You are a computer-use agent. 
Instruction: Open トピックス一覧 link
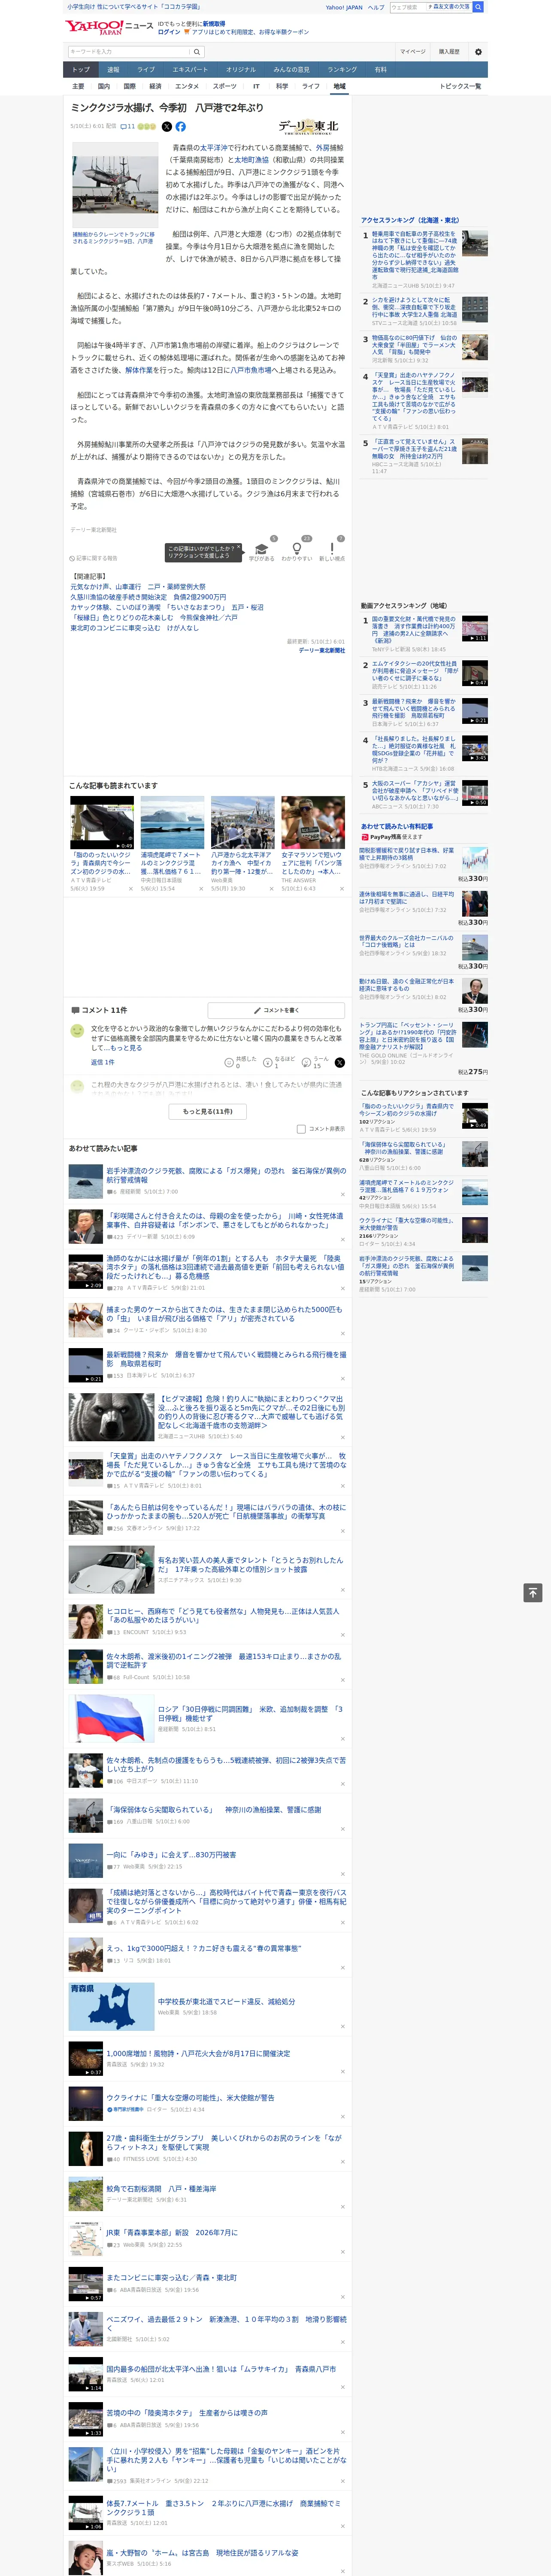tap(460, 86)
